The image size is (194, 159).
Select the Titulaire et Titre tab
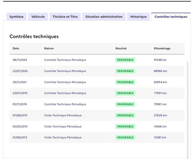[x=65, y=17]
